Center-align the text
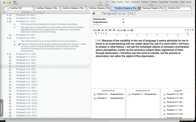196x122 pixels. (x=106, y=30)
